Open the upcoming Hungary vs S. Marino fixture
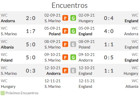The width and height of the screenshot is (140, 96). pyautogui.click(x=31, y=84)
